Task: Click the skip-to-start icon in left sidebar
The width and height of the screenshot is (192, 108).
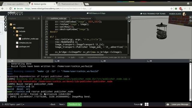Action: point(5,24)
